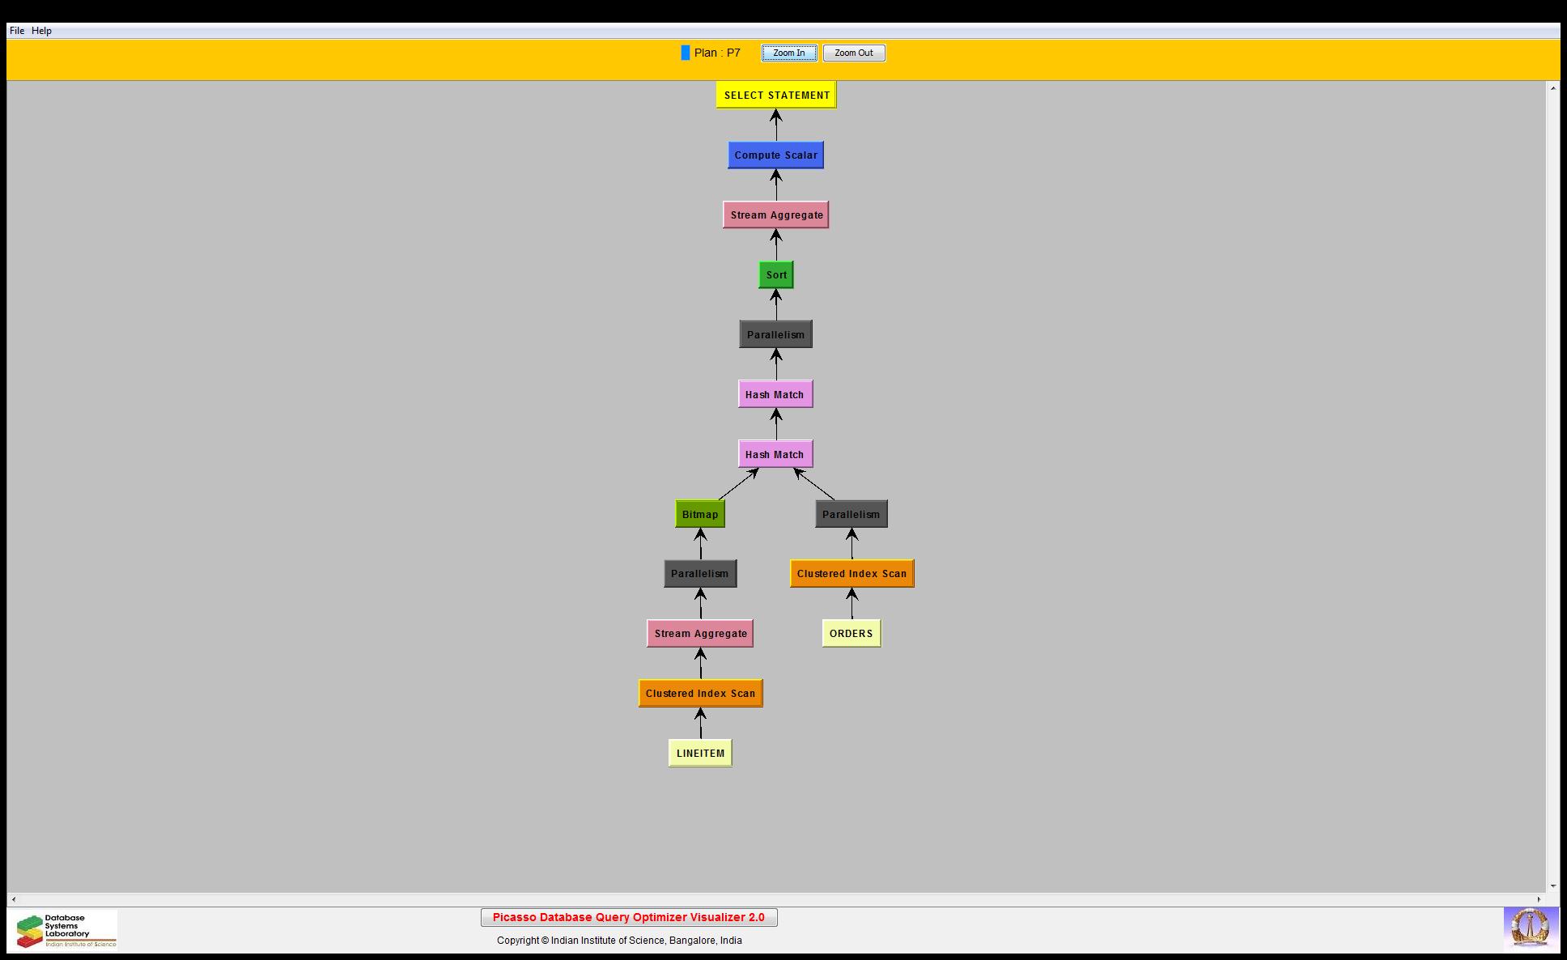
Task: Click the Picasso Database Query Optimizer Visualizer label
Action: (x=629, y=917)
